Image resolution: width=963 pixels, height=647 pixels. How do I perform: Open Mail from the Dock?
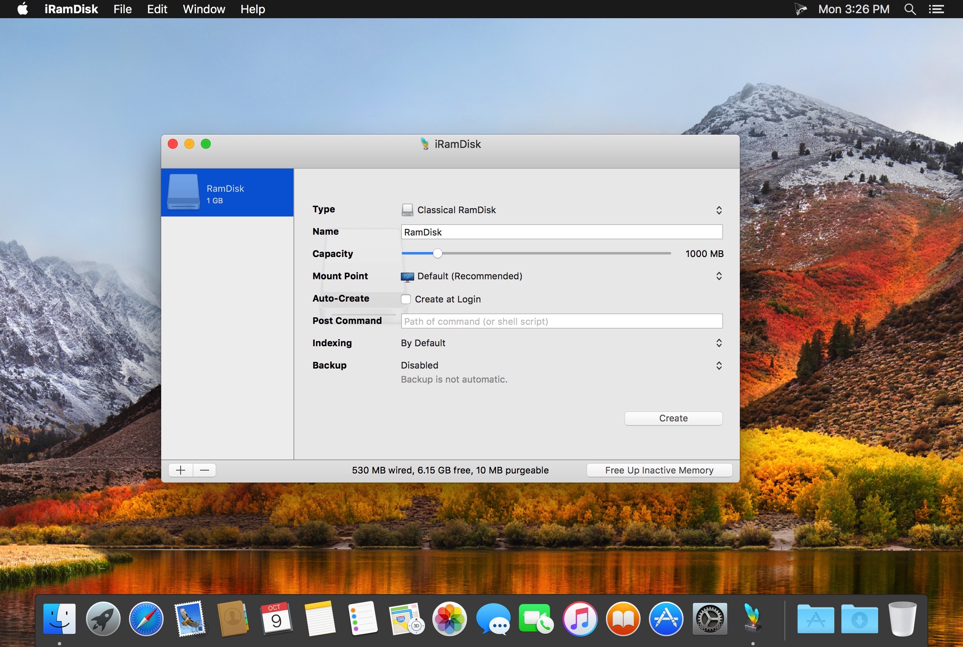190,618
